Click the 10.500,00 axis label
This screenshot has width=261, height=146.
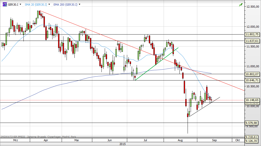pos(253,86)
